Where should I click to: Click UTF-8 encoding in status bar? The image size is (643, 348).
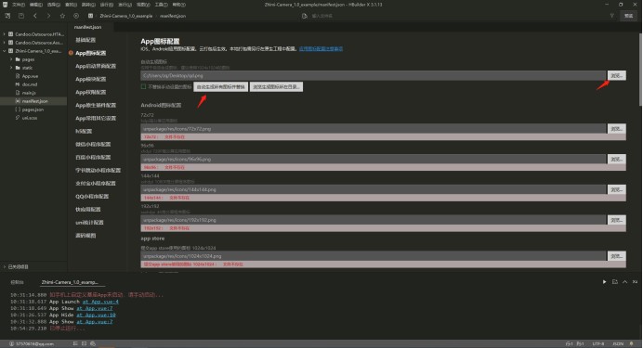tap(597, 344)
